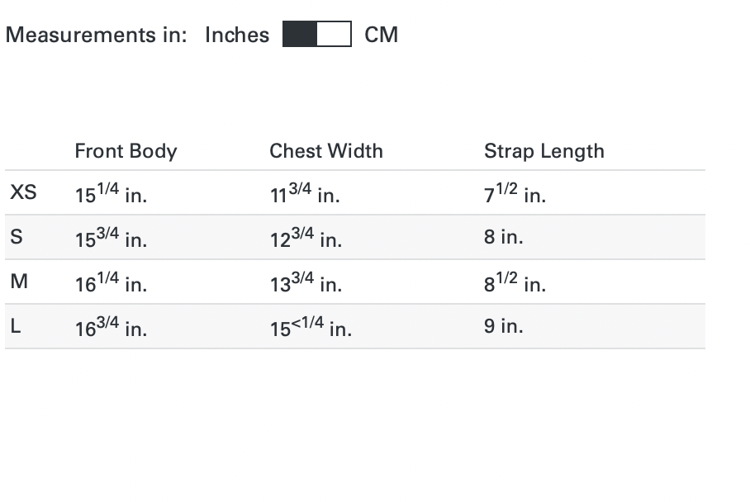Click L strap length 9 in. cell

504,326
